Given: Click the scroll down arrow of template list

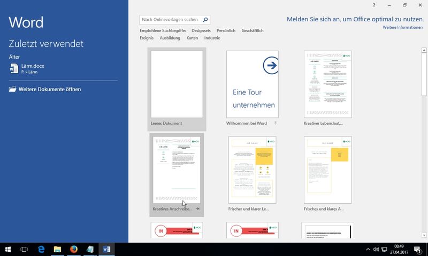Looking at the screenshot, I should 424,235.
